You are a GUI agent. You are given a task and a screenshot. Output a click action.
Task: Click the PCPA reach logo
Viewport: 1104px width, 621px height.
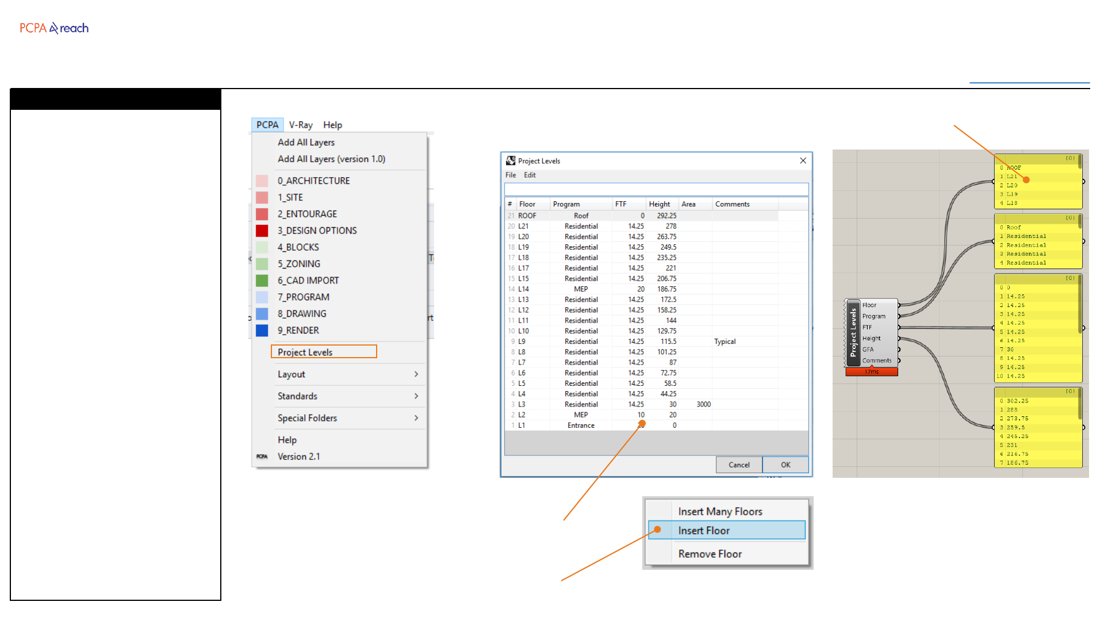pyautogui.click(x=54, y=28)
